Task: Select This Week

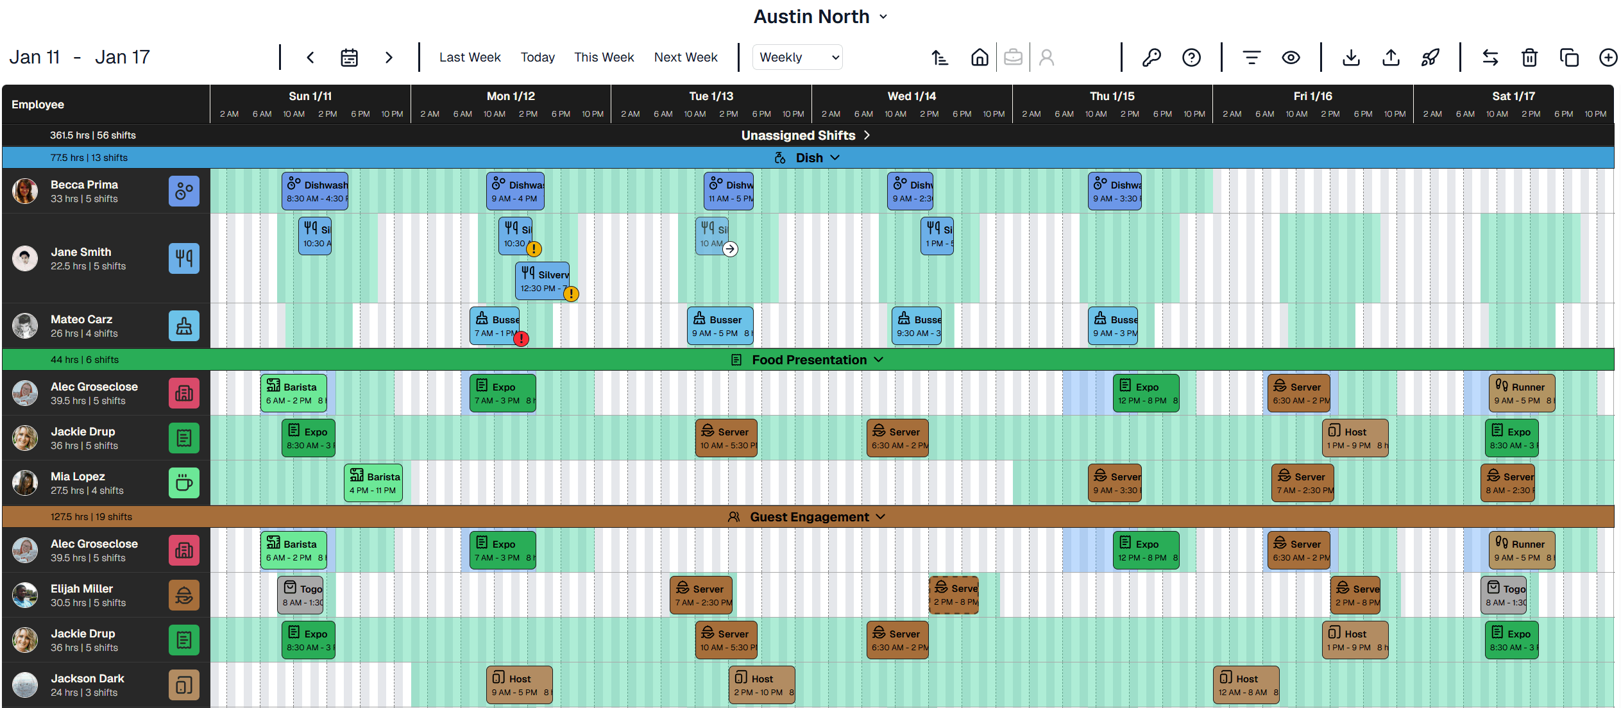Action: click(604, 57)
